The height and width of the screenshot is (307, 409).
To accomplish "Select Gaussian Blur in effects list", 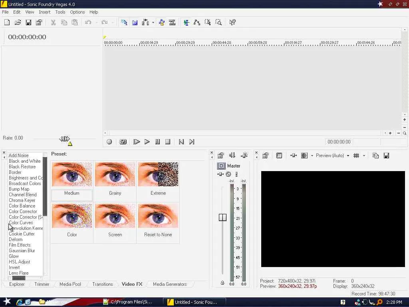I will pyautogui.click(x=22, y=251).
